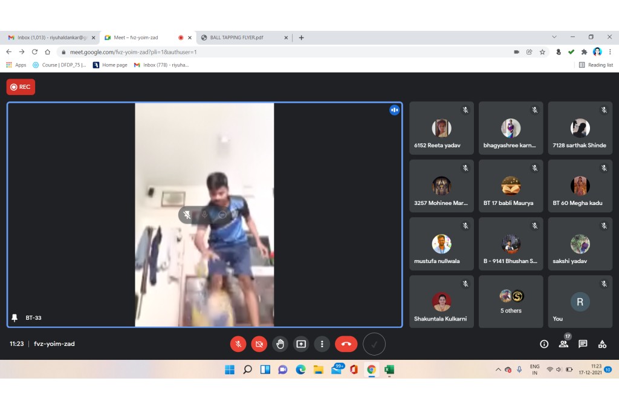Screen dimensions: 619x410
Task: Close the Gmail Inbox tab
Action: pos(93,37)
